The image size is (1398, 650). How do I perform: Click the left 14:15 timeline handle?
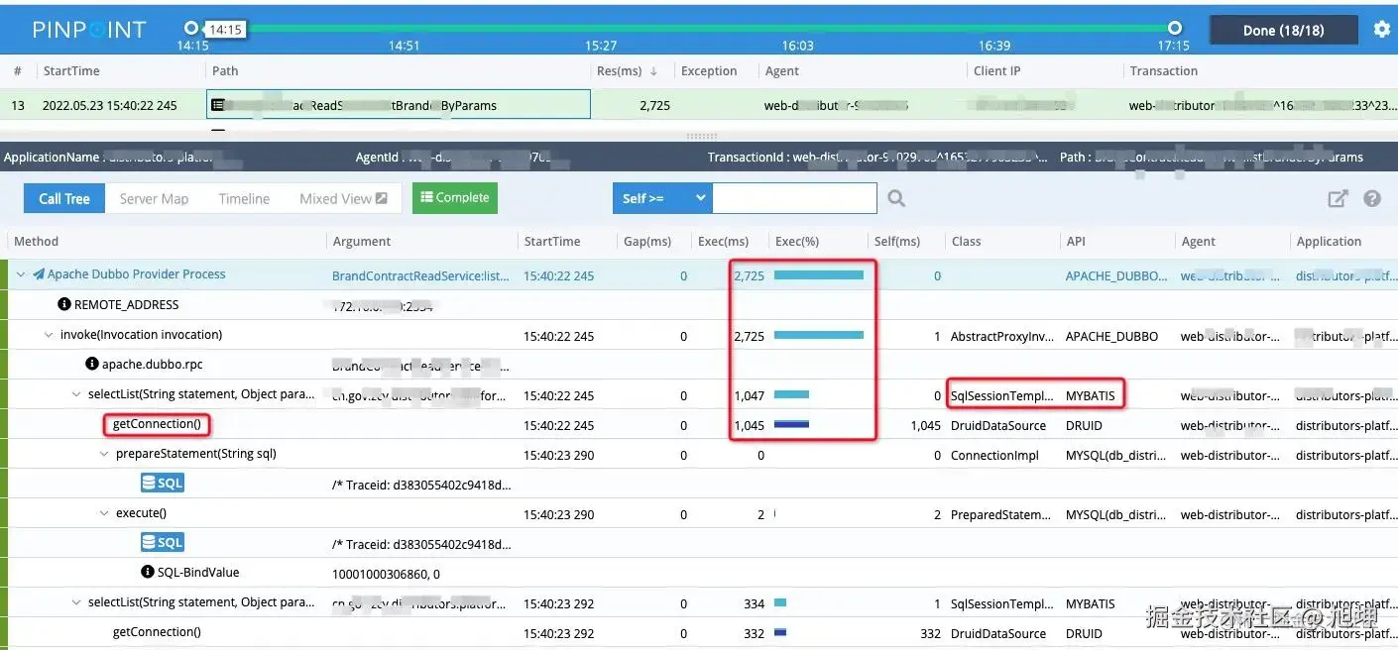pos(192,28)
